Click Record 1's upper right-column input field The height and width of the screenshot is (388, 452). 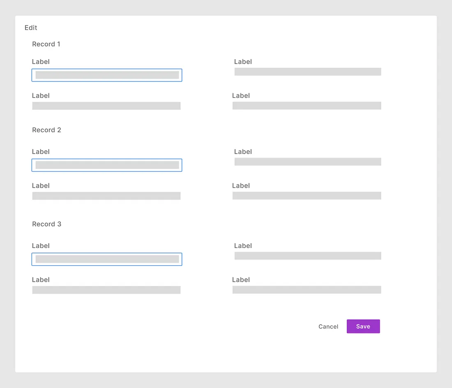pos(307,72)
